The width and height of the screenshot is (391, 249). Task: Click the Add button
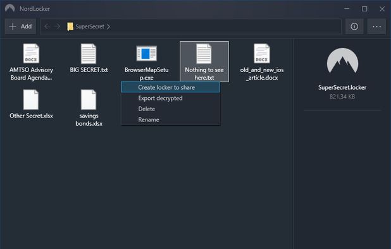coord(20,27)
